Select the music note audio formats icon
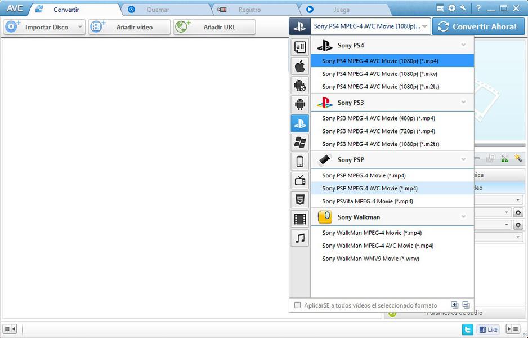Screen dimensions: 528x338 pos(300,238)
